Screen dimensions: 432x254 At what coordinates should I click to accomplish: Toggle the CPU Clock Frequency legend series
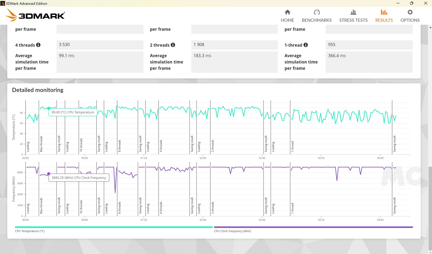coord(232,231)
